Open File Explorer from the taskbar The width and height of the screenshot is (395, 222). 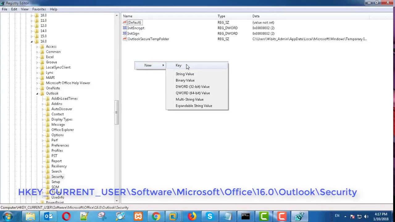30,216
